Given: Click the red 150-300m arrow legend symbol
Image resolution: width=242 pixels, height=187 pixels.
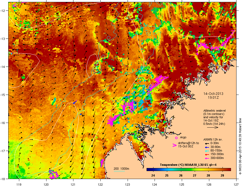Looking at the screenshot, I should click(207, 155).
